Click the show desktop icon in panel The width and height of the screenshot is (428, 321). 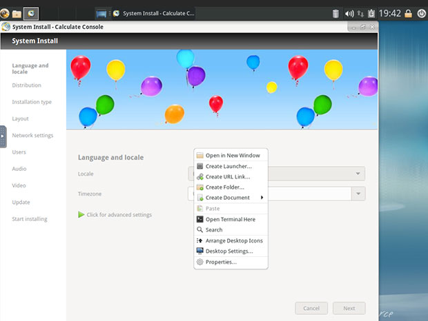coord(101,14)
